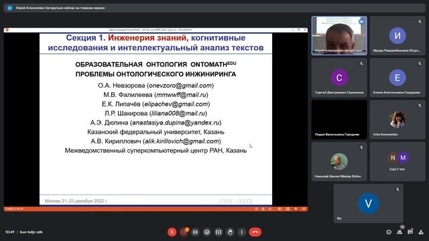Click muted mic icon on Nikolay Shilov tile
The width and height of the screenshot is (429, 241).
click(x=361, y=147)
